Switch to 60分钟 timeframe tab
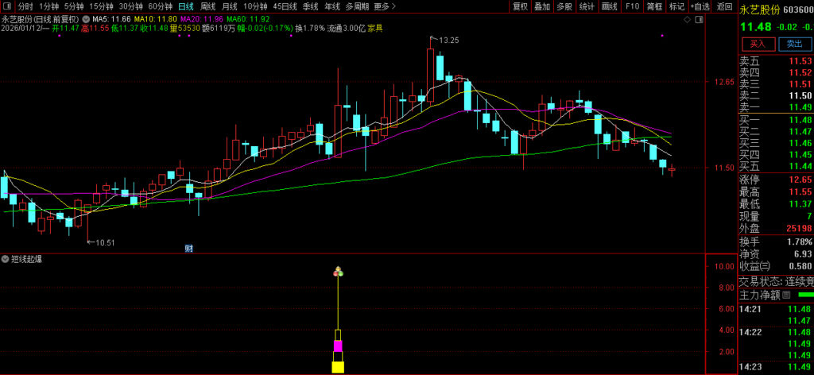 pos(160,6)
